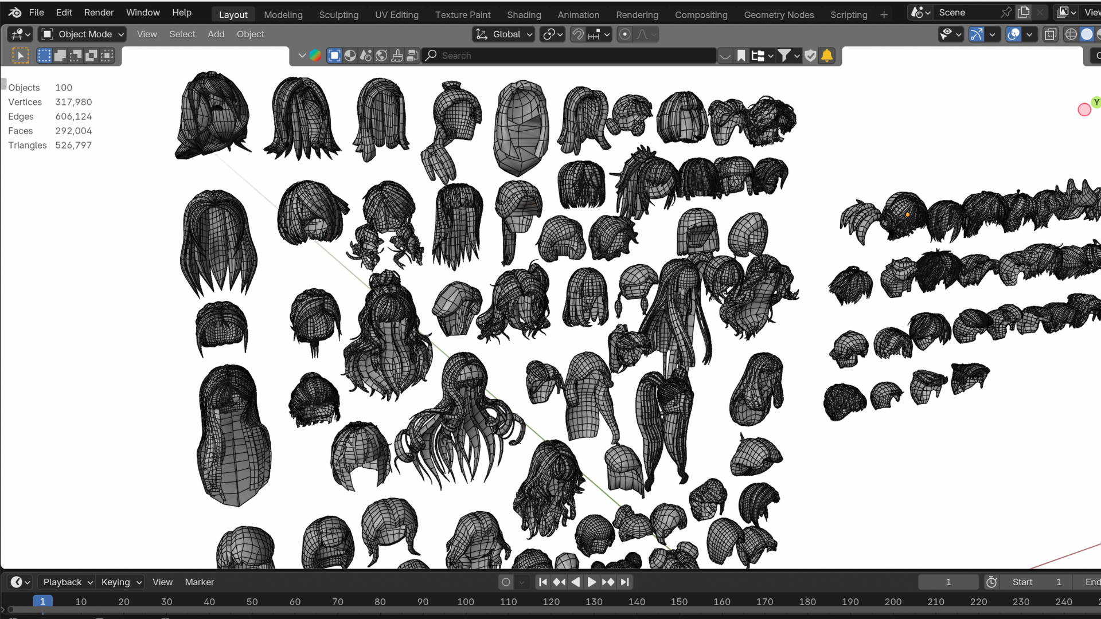Toggle proportional editing
The height and width of the screenshot is (619, 1101).
coord(625,34)
